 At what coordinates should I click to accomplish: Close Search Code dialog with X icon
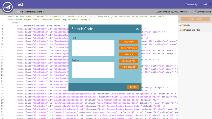pyautogui.click(x=137, y=29)
